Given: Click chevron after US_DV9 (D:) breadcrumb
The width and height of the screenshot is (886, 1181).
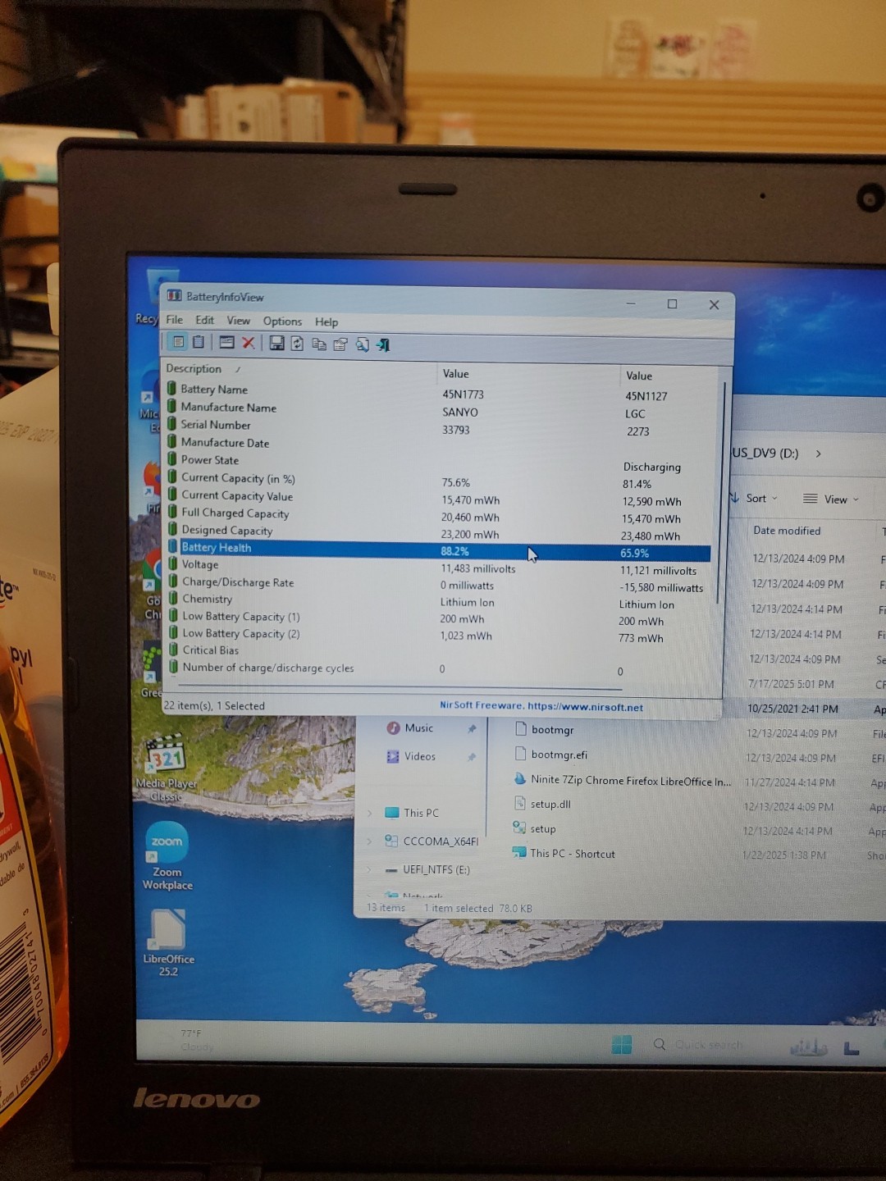Looking at the screenshot, I should (x=818, y=454).
